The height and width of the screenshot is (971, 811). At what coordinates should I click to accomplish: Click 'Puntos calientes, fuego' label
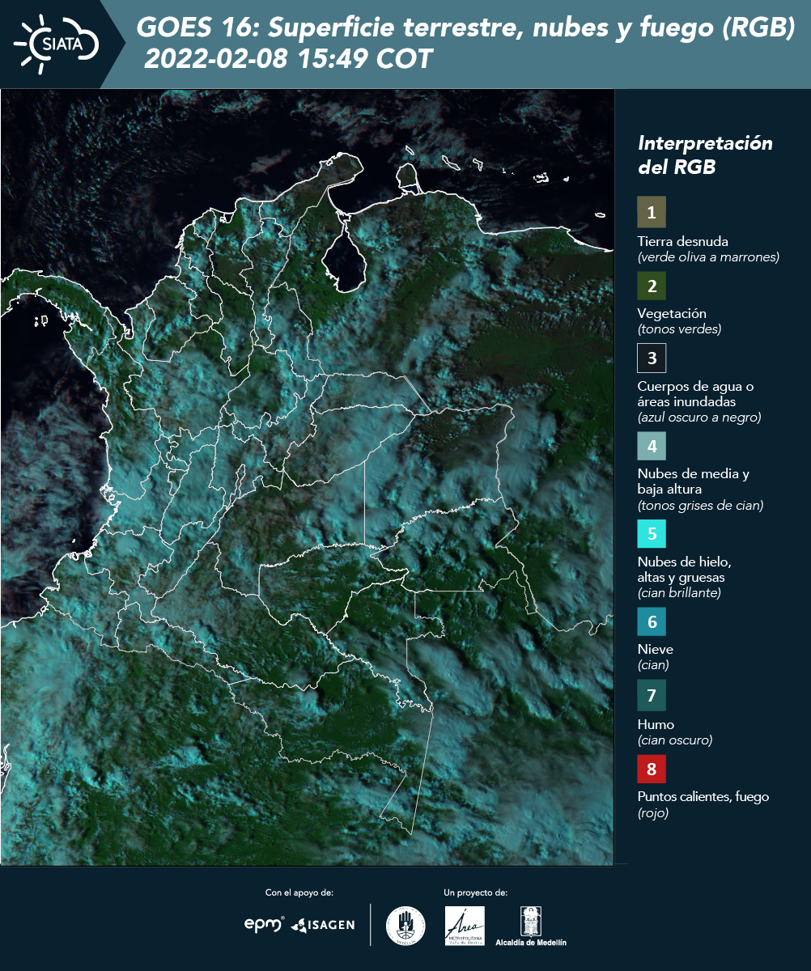703,796
